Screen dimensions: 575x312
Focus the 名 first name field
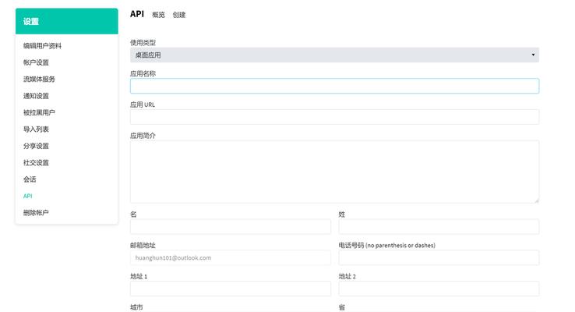(x=231, y=226)
